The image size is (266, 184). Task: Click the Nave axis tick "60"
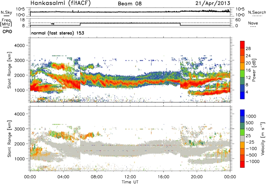238,20
